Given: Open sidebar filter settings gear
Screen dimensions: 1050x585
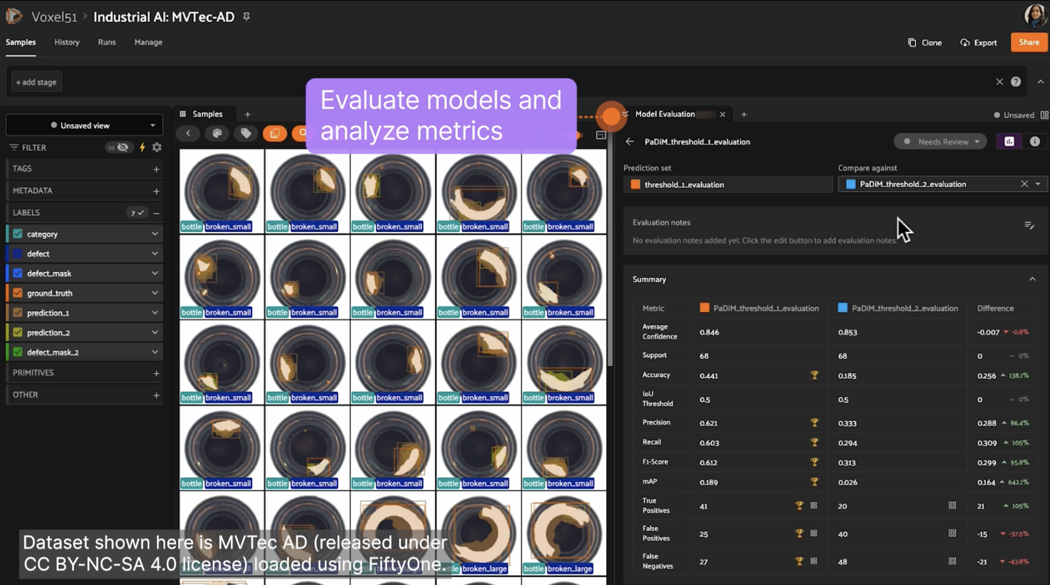Looking at the screenshot, I should (157, 148).
